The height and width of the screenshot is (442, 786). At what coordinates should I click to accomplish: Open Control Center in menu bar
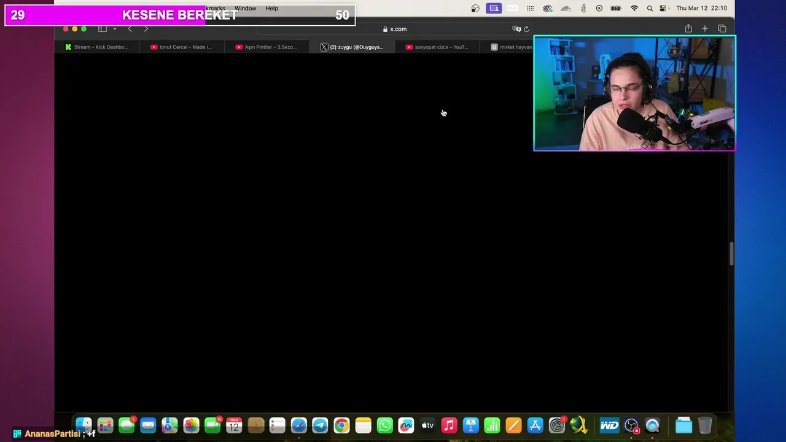[663, 9]
